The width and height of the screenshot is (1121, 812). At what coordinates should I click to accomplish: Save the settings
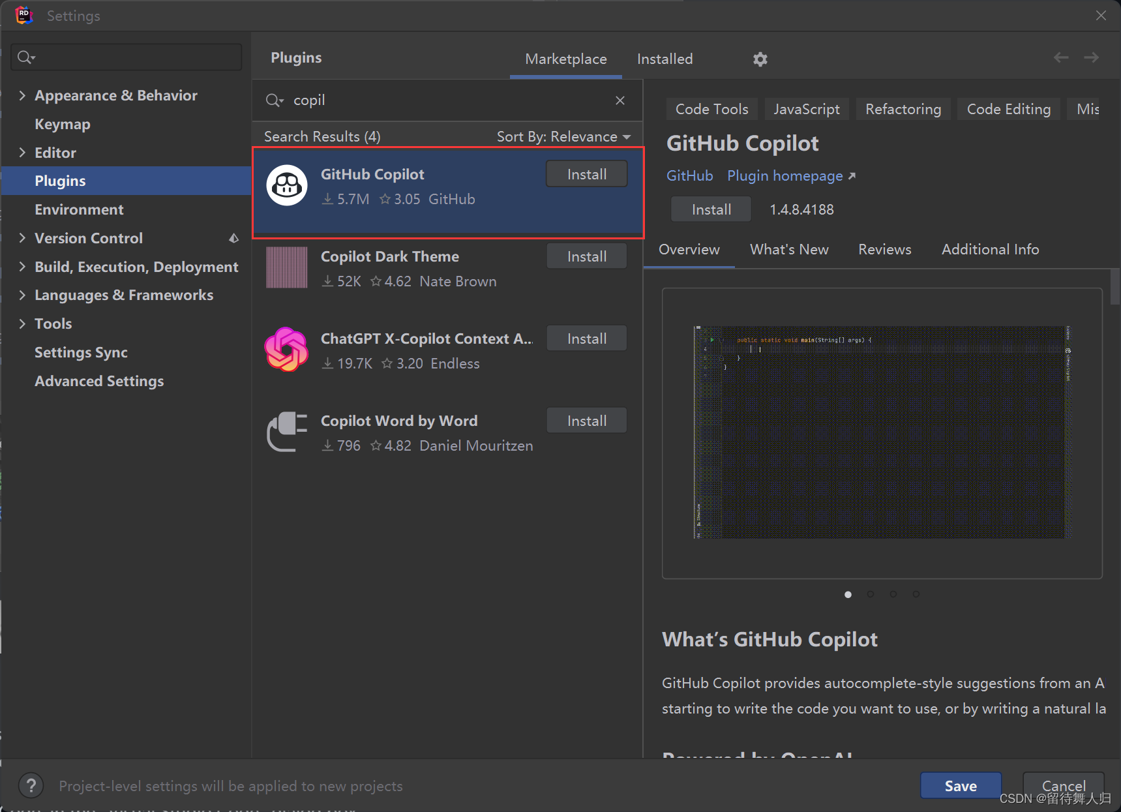coord(961,786)
